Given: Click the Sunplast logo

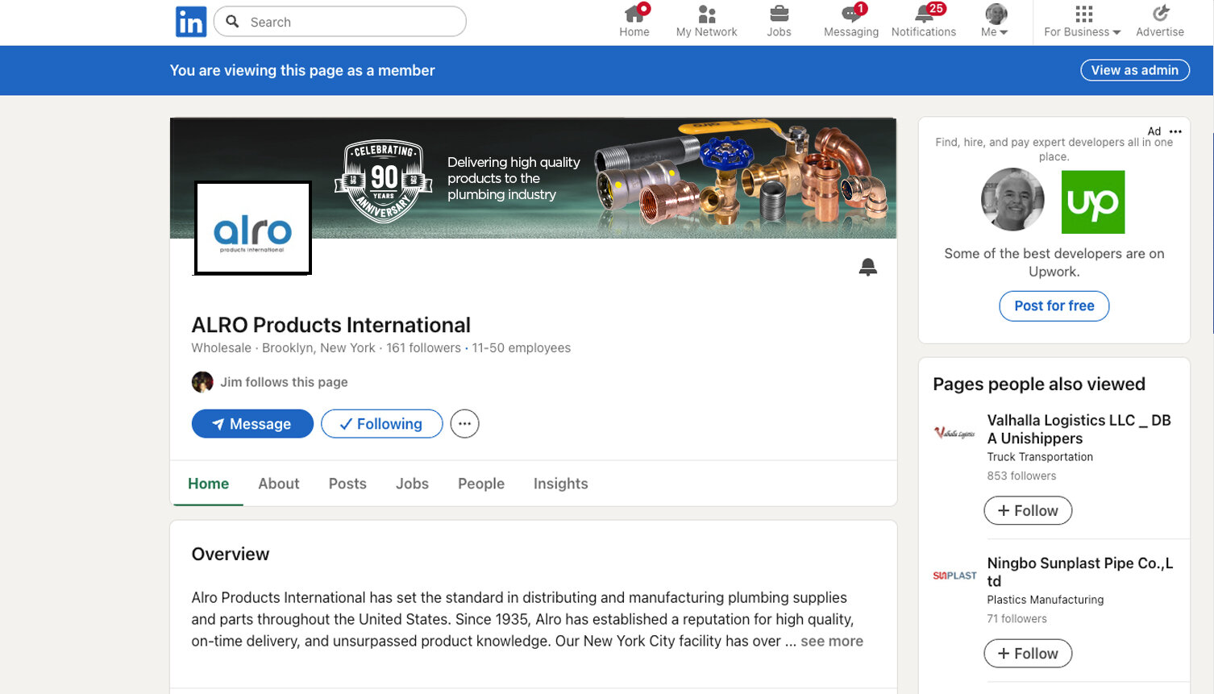Looking at the screenshot, I should (954, 576).
